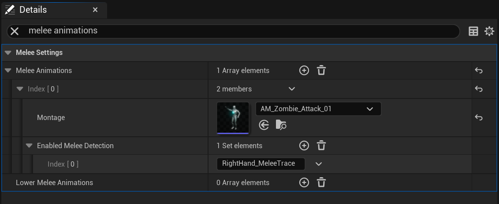The width and height of the screenshot is (499, 204).
Task: Remove all Enabled Melee Detection set elements
Action: (322, 146)
